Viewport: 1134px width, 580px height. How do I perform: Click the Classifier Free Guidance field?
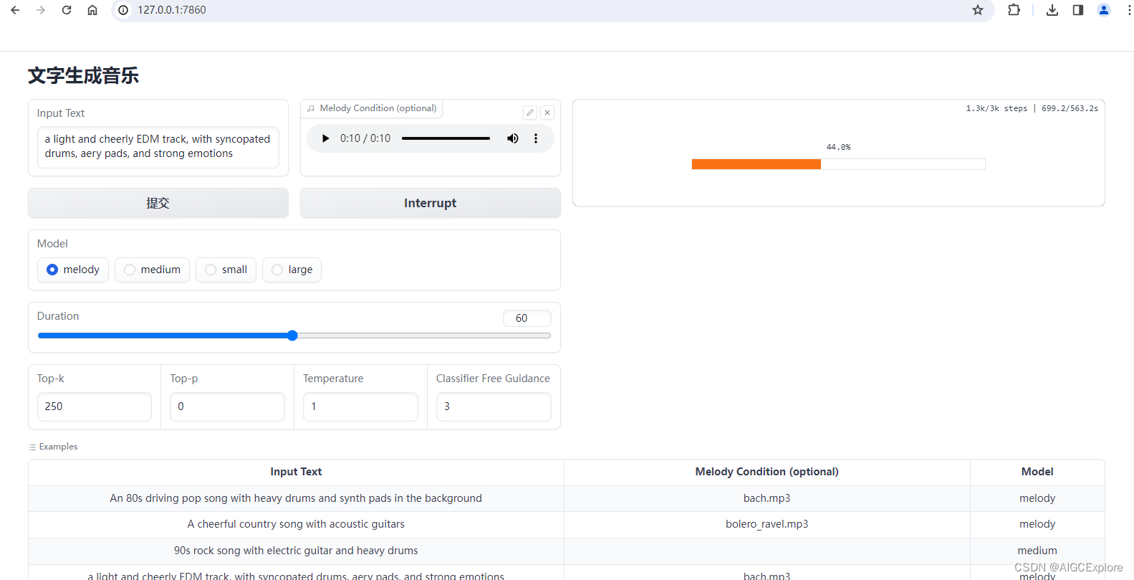click(x=494, y=407)
